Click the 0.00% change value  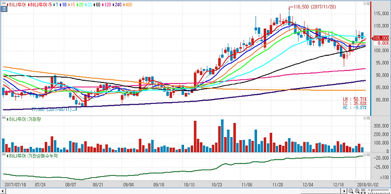click(383, 43)
